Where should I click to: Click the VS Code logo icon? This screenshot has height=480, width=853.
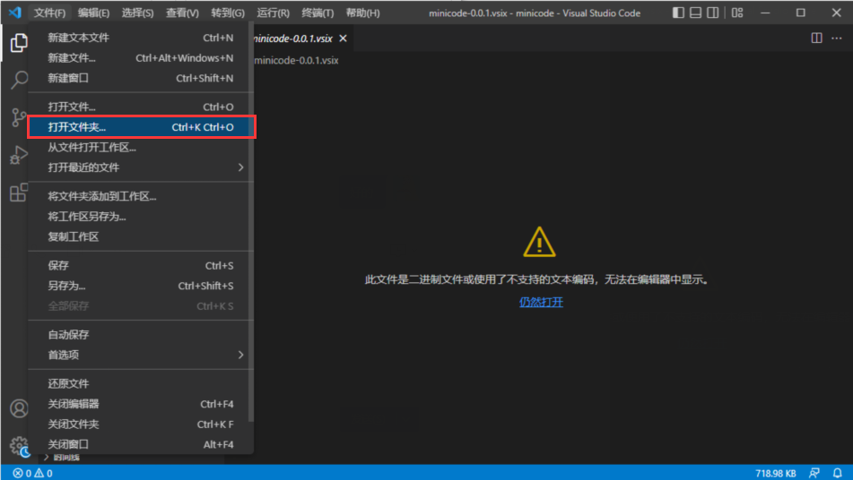[14, 12]
